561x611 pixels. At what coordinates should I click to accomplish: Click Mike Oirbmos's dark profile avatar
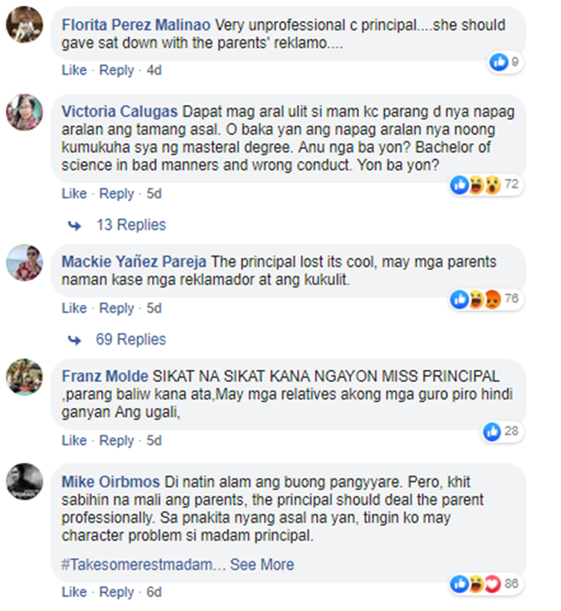pyautogui.click(x=25, y=481)
